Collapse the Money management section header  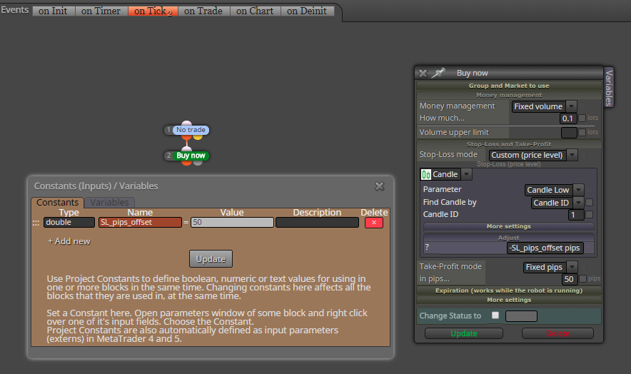tap(509, 96)
